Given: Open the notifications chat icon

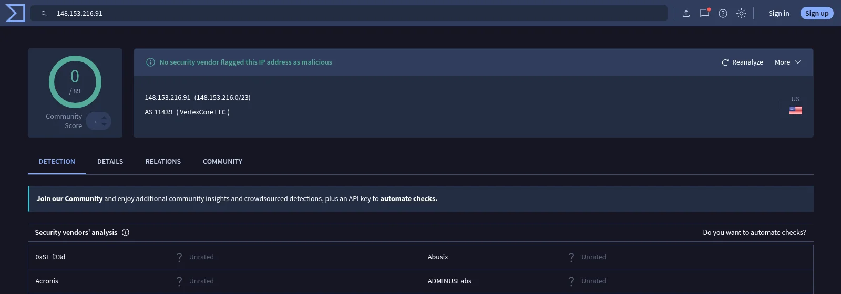Looking at the screenshot, I should pyautogui.click(x=704, y=13).
